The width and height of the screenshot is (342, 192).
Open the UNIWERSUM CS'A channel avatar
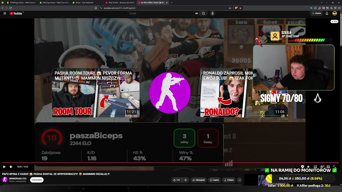[5, 180]
